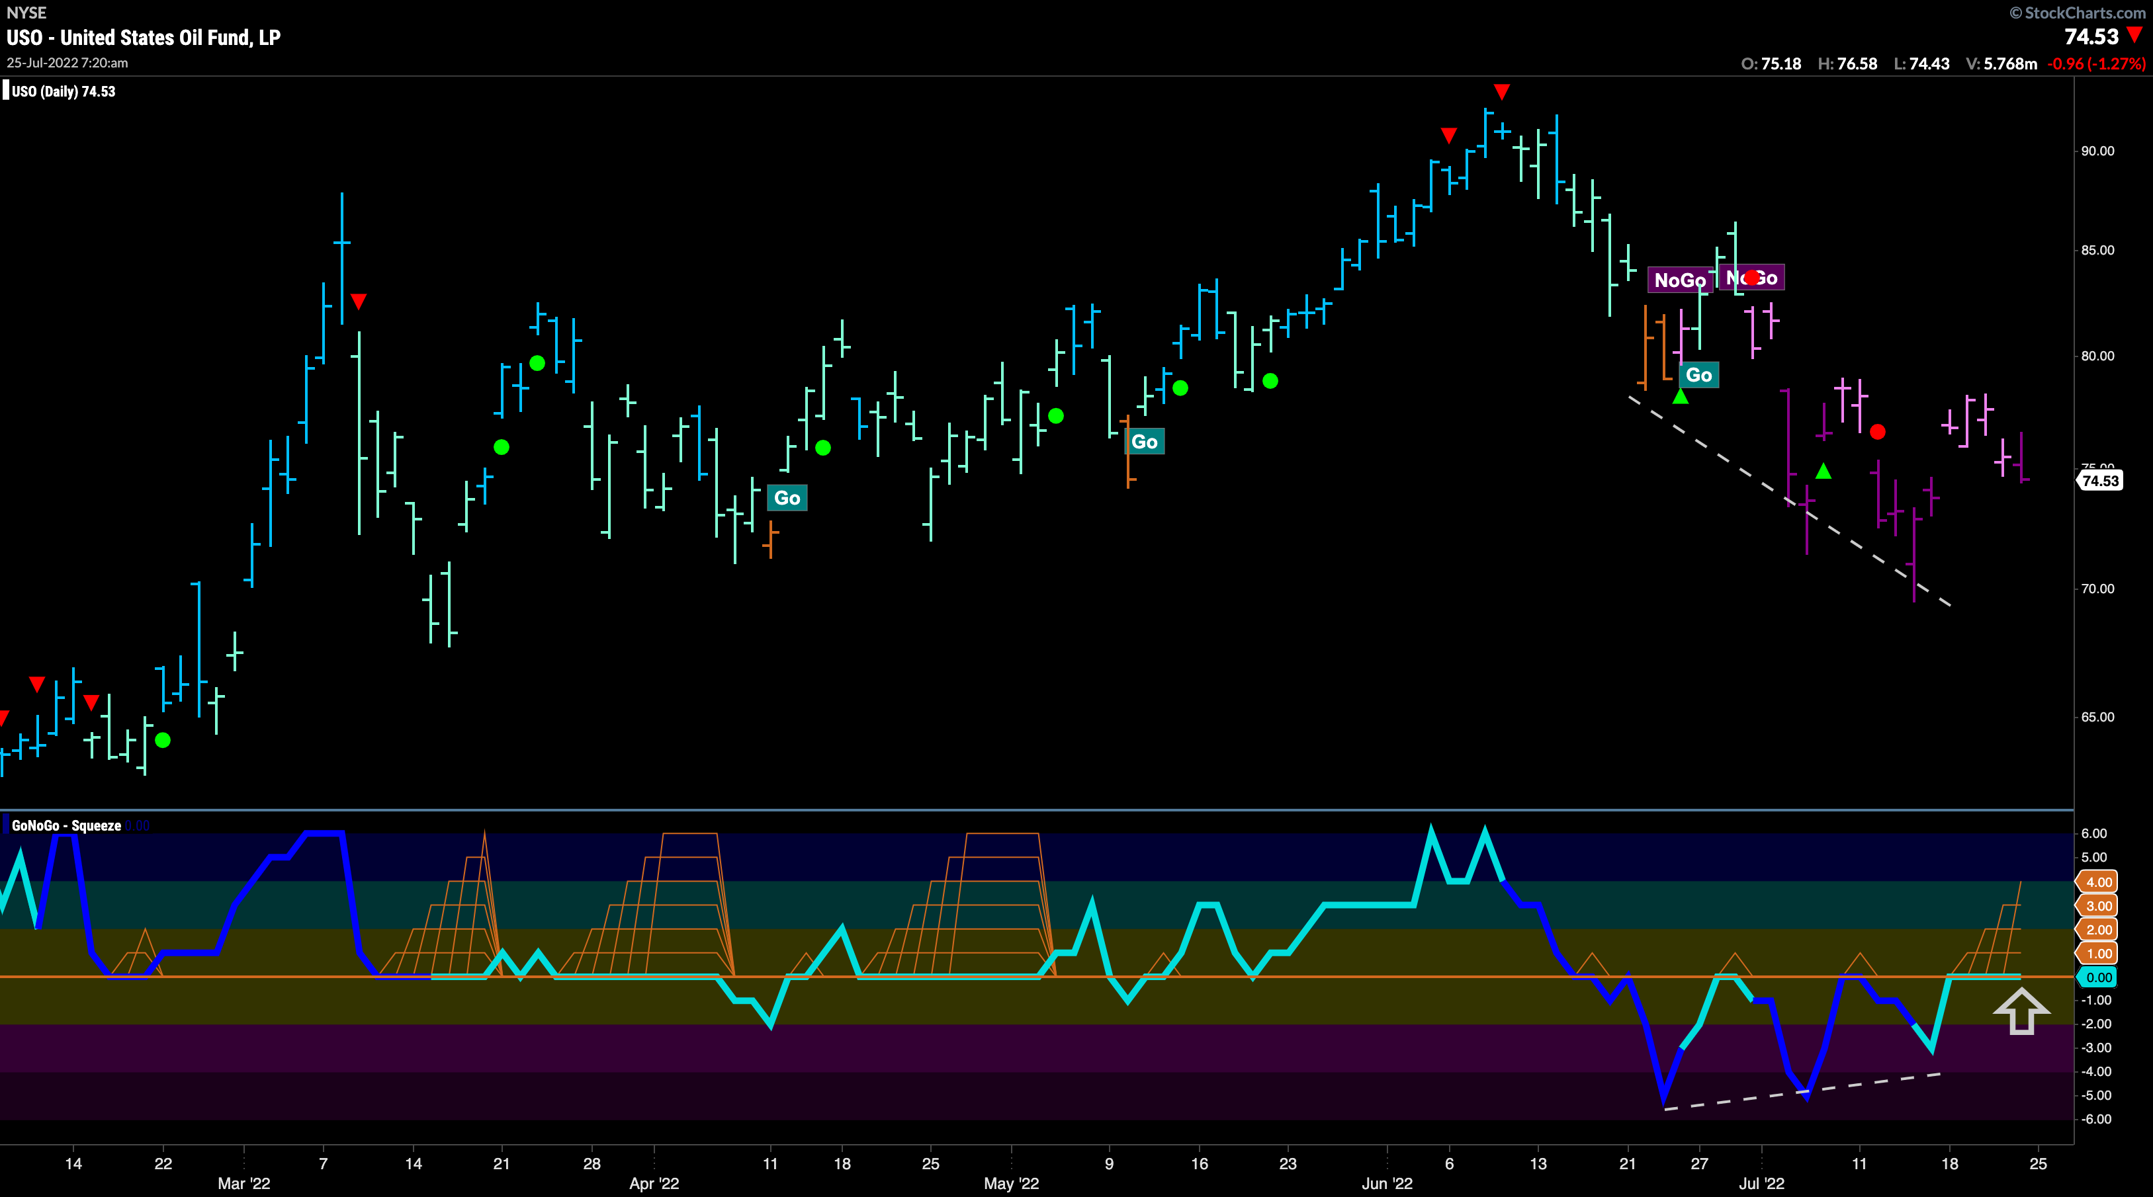
Task: Click the Go label in mid-May
Action: 1144,441
